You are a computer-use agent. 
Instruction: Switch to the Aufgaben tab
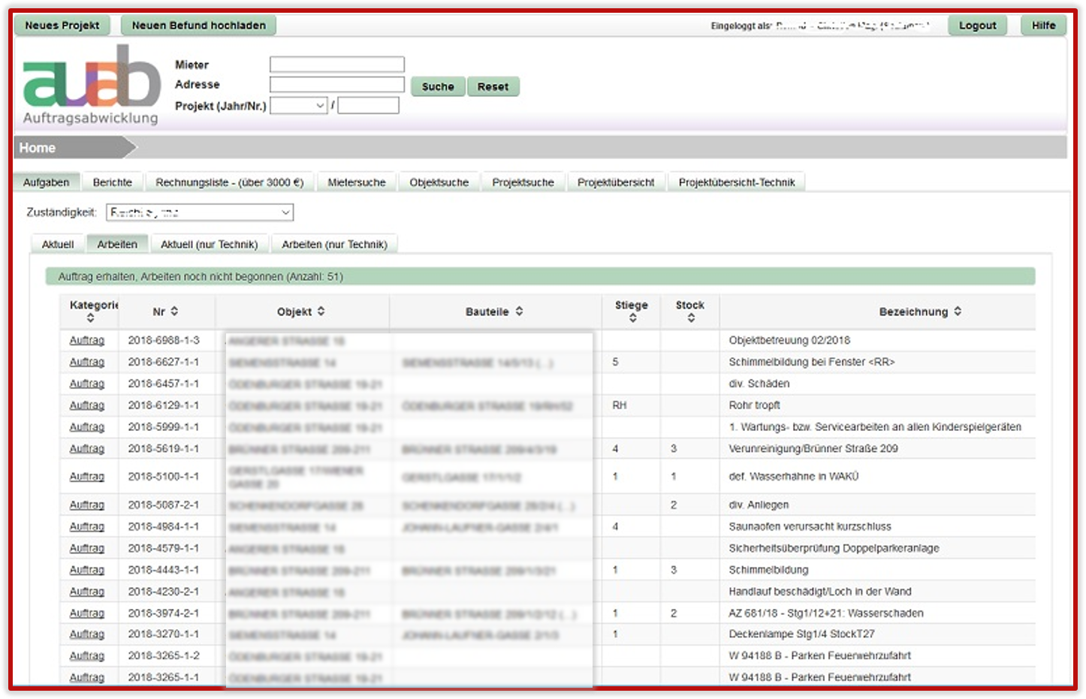tap(46, 182)
